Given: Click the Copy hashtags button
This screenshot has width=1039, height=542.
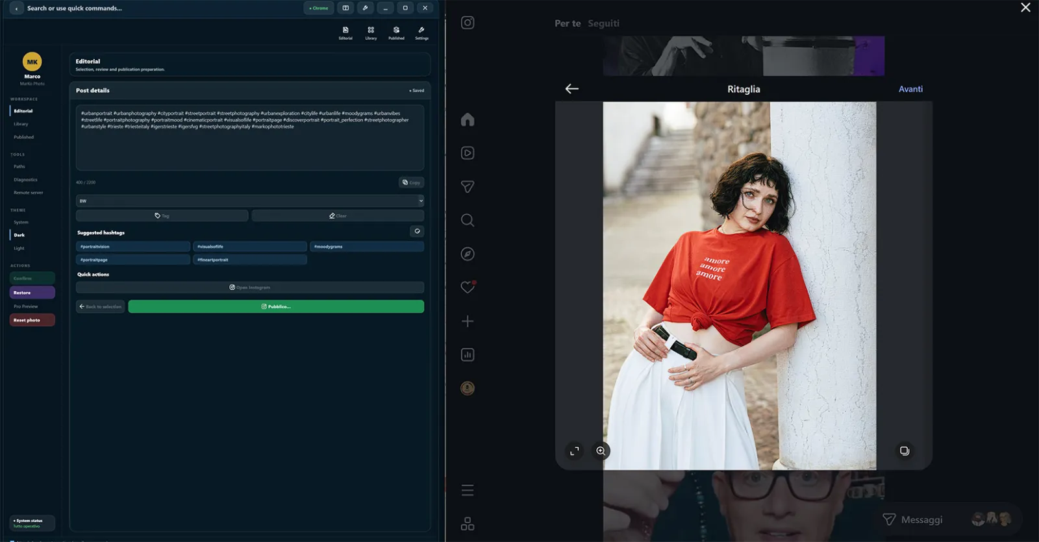Looking at the screenshot, I should tap(411, 182).
